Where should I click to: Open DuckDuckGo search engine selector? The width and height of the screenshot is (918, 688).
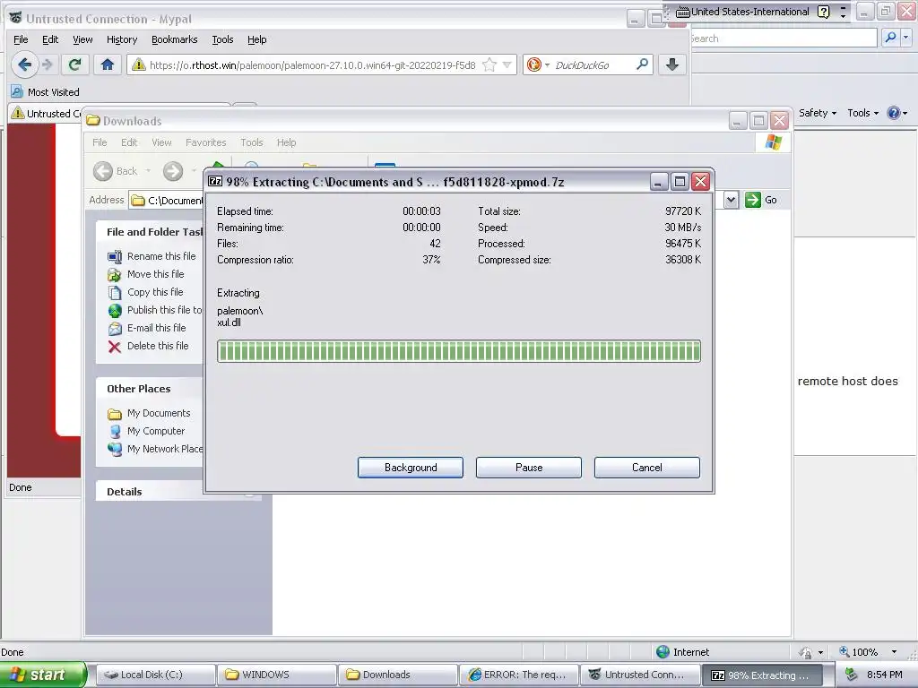tap(539, 64)
